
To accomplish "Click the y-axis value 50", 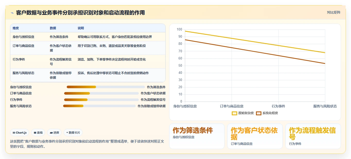I will click(180, 66).
